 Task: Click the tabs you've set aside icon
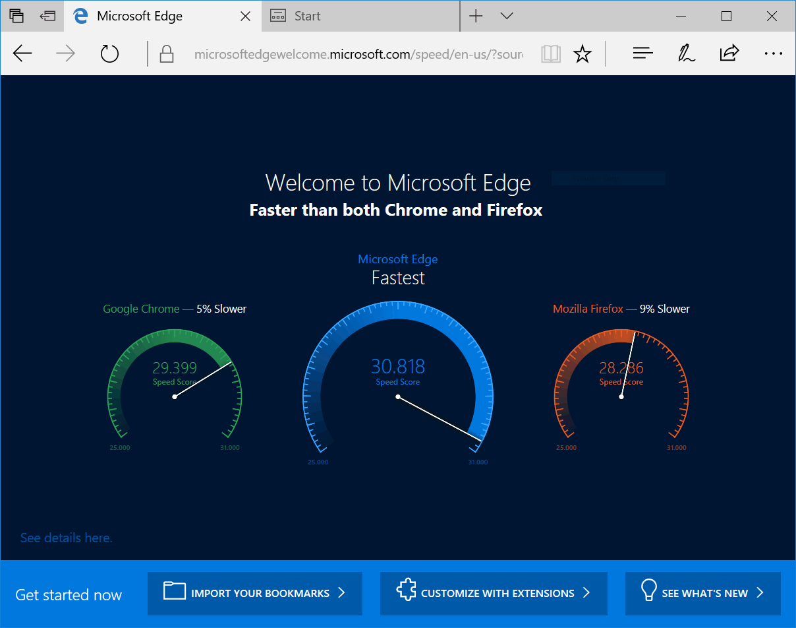point(17,16)
